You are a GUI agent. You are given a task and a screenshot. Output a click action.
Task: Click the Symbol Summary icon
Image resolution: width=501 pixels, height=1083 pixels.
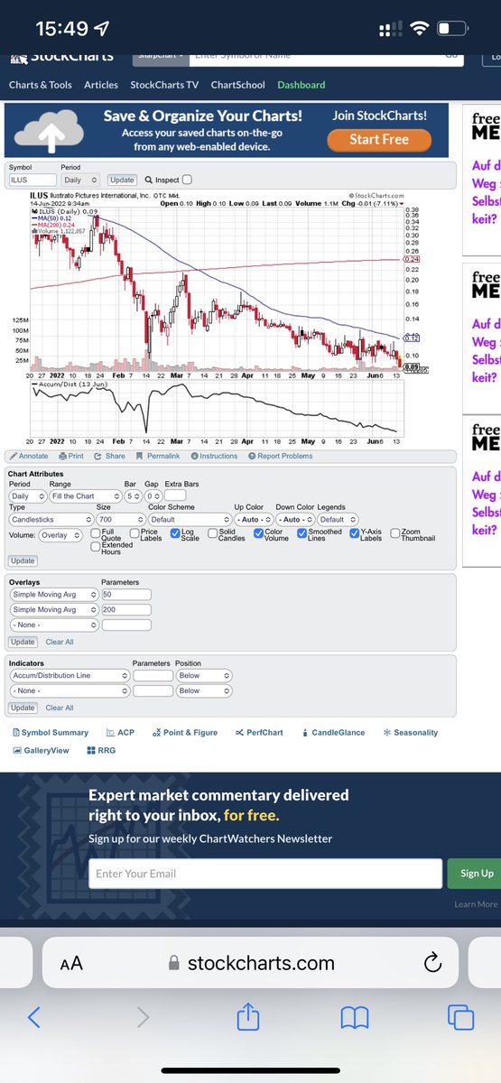(x=16, y=732)
